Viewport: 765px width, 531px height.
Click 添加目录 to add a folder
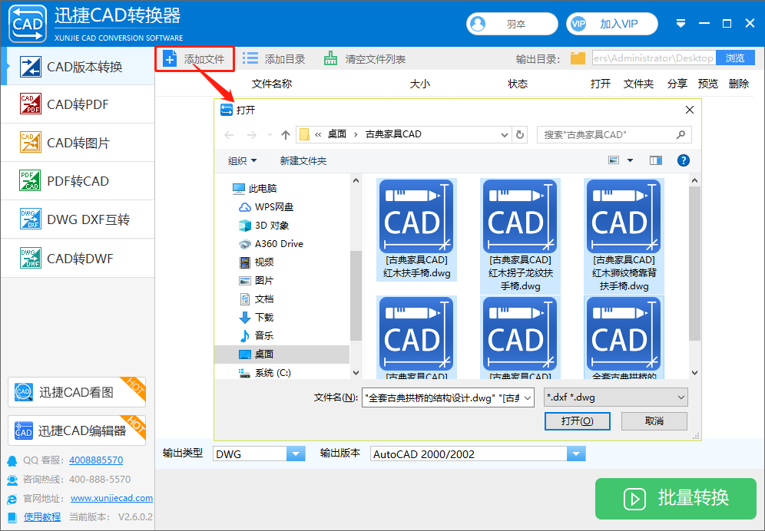click(x=273, y=59)
